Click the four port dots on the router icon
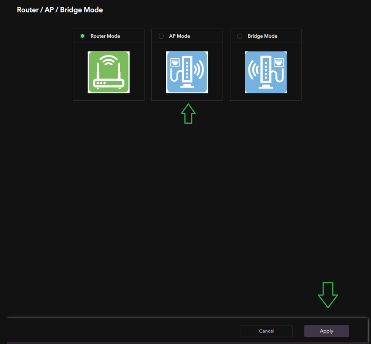371x344 pixels. [x=100, y=83]
